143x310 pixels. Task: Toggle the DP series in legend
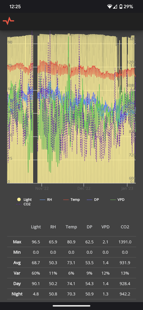93,199
